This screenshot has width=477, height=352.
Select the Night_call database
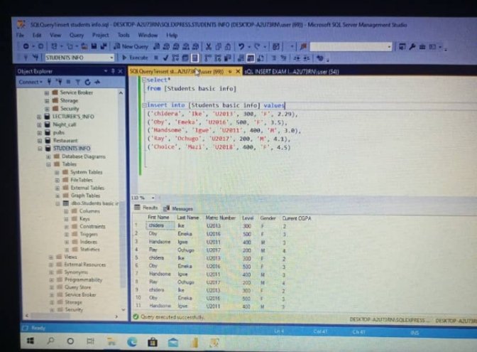pos(65,124)
